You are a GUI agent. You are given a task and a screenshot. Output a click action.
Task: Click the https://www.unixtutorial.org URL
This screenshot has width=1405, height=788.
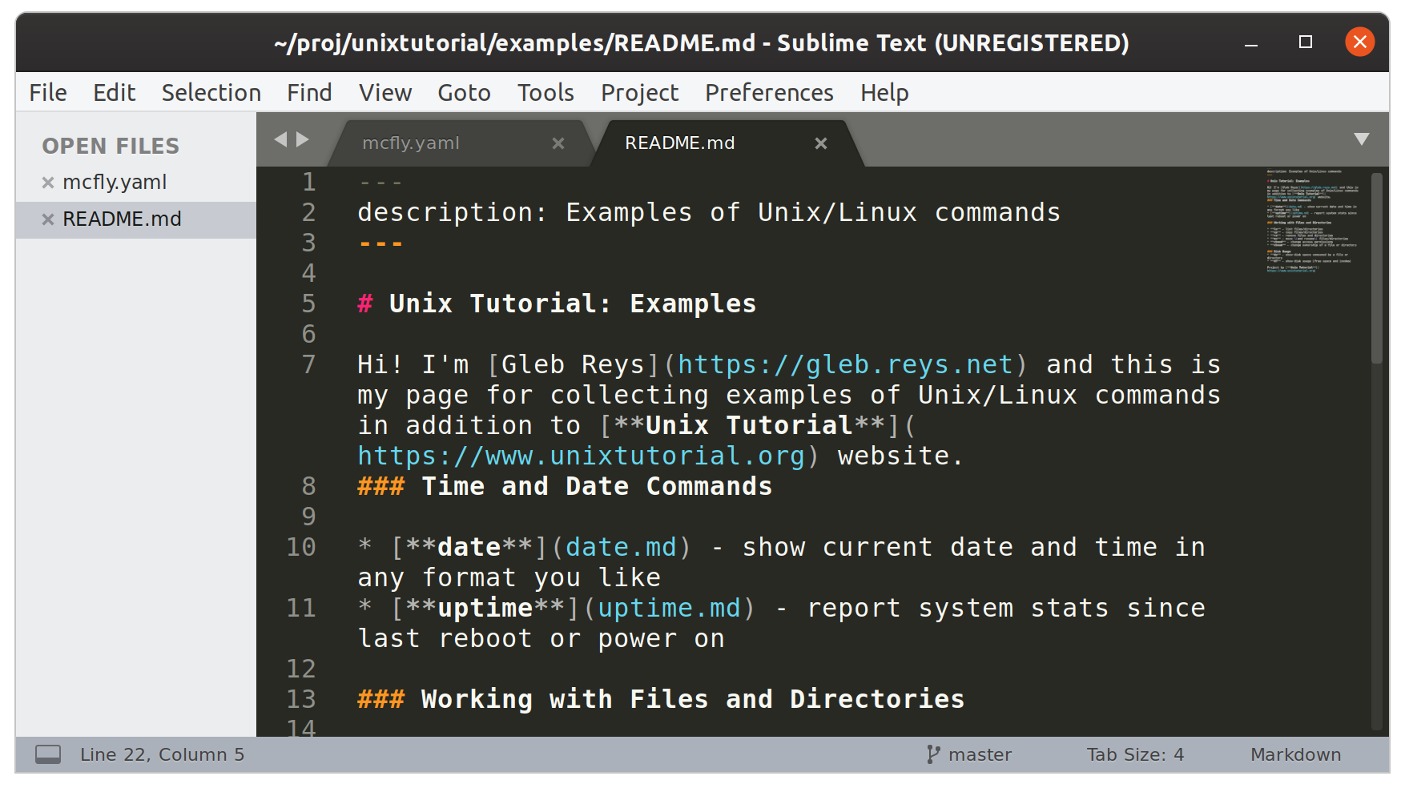click(x=581, y=456)
